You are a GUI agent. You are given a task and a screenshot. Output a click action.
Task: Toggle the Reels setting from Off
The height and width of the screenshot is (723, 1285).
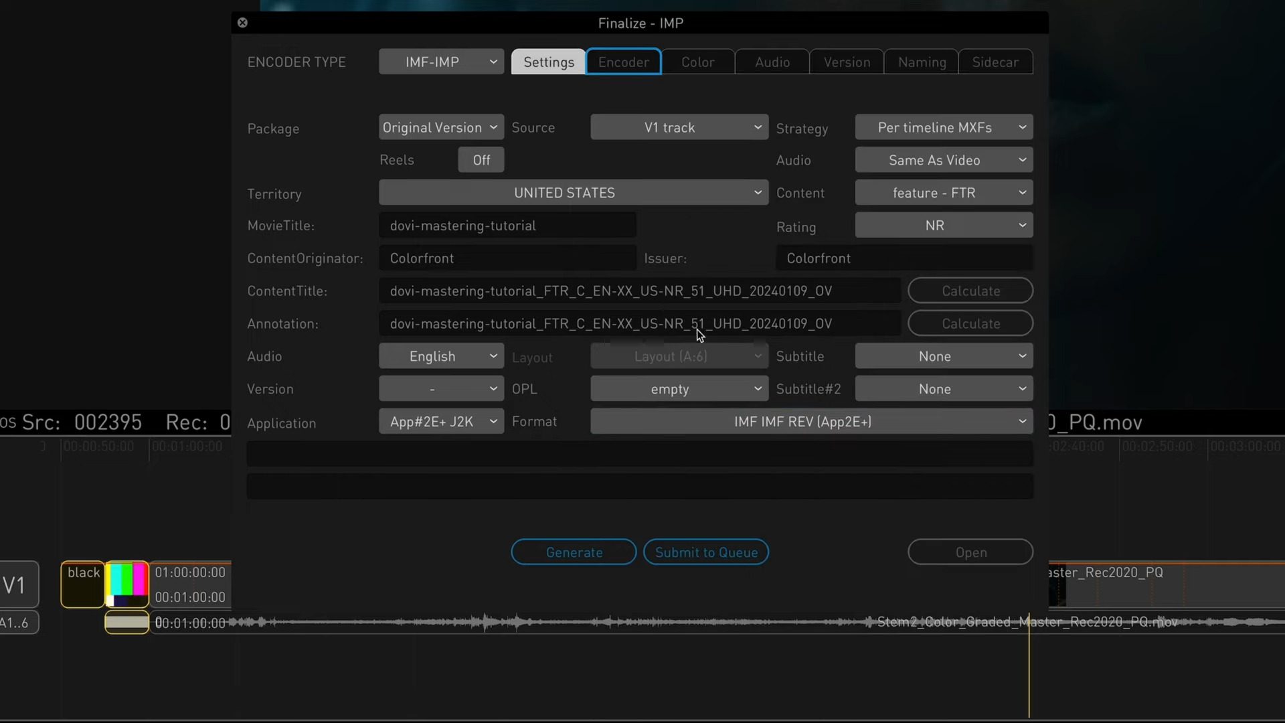coord(481,159)
